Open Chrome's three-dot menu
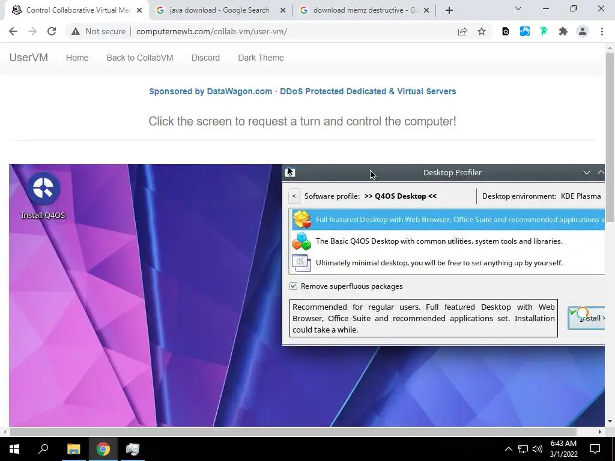 tap(602, 31)
